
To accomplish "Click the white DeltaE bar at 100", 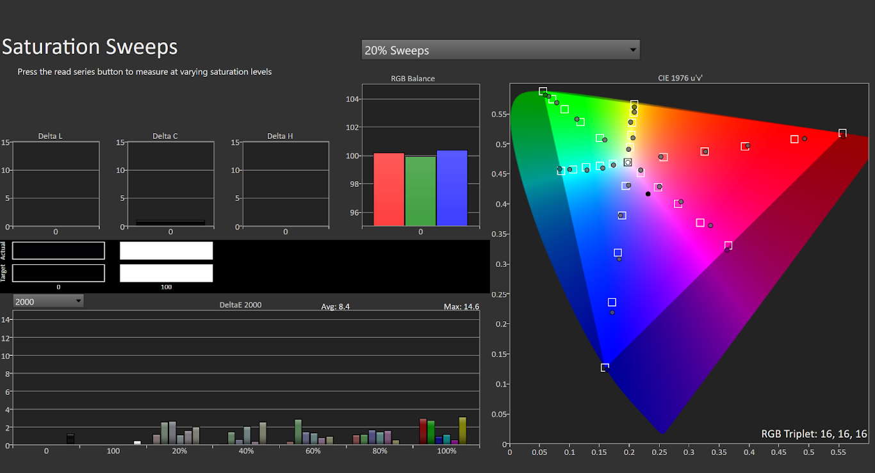I will point(137,443).
